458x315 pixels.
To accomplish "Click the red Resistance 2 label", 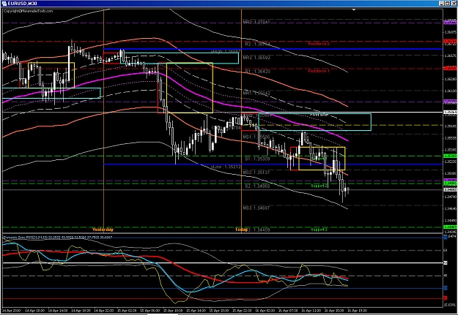I will 319,44.
